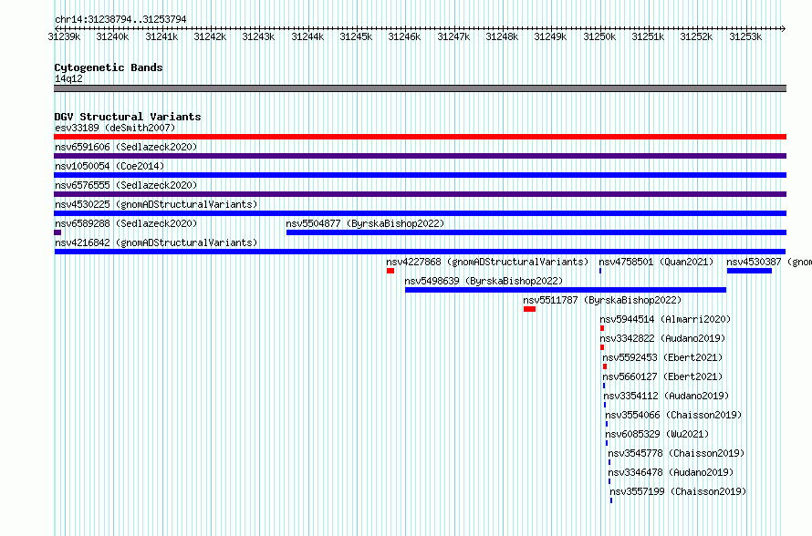The height and width of the screenshot is (536, 812).
Task: Select the blue nsv1050054 variant bar
Action: point(420,175)
